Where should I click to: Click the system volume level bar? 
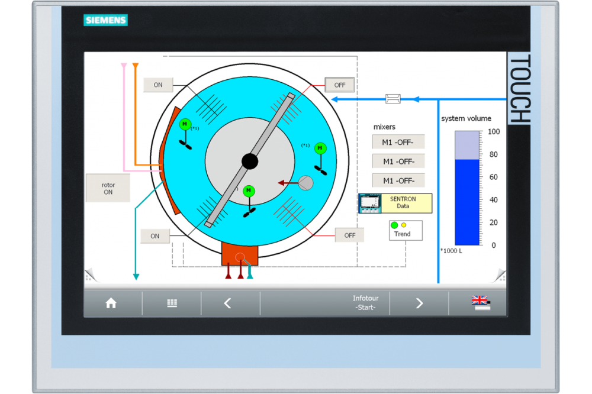[x=467, y=188]
